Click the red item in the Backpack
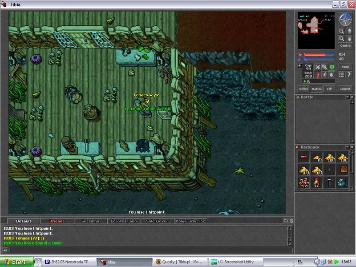356x267 pixels. (x=304, y=157)
